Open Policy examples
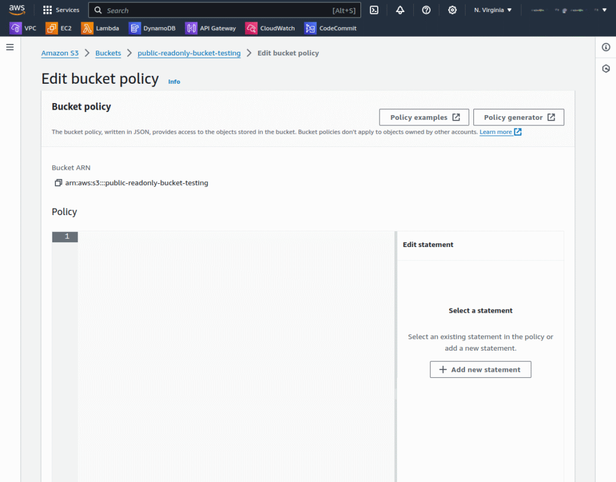Screen dimensions: 616x482 click(424, 117)
